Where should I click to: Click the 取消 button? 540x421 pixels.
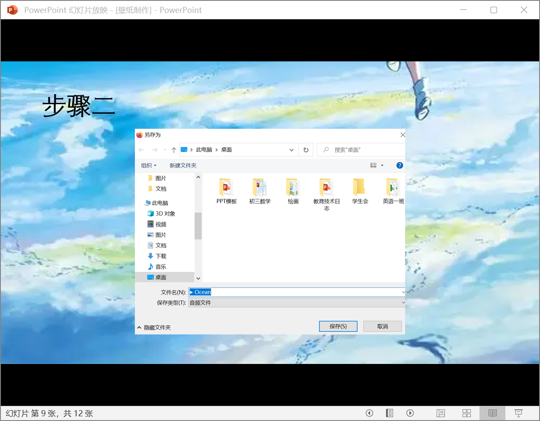click(x=383, y=326)
